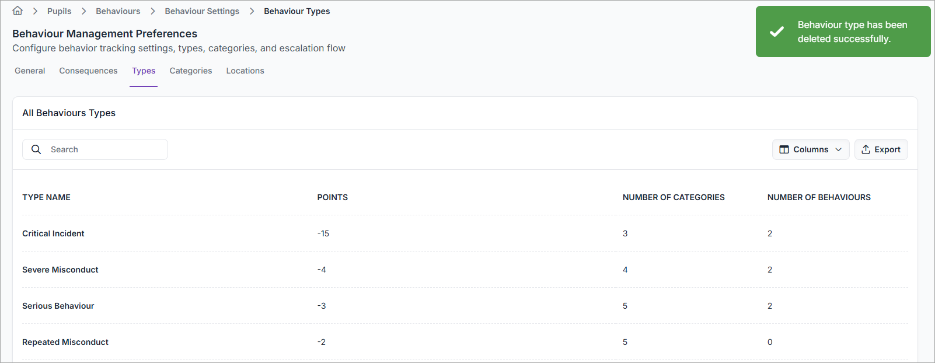Switch to the Consequences tab

click(88, 71)
